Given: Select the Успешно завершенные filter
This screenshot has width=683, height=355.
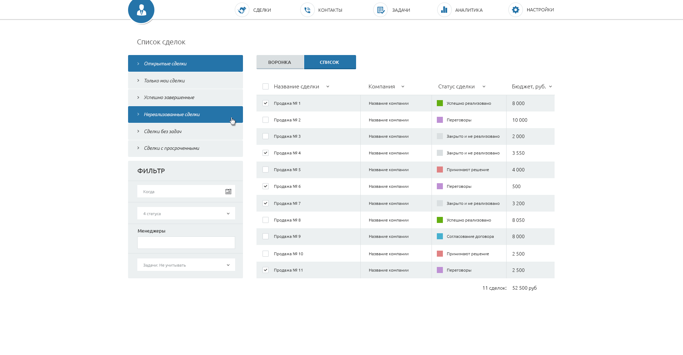Looking at the screenshot, I should pos(185,97).
